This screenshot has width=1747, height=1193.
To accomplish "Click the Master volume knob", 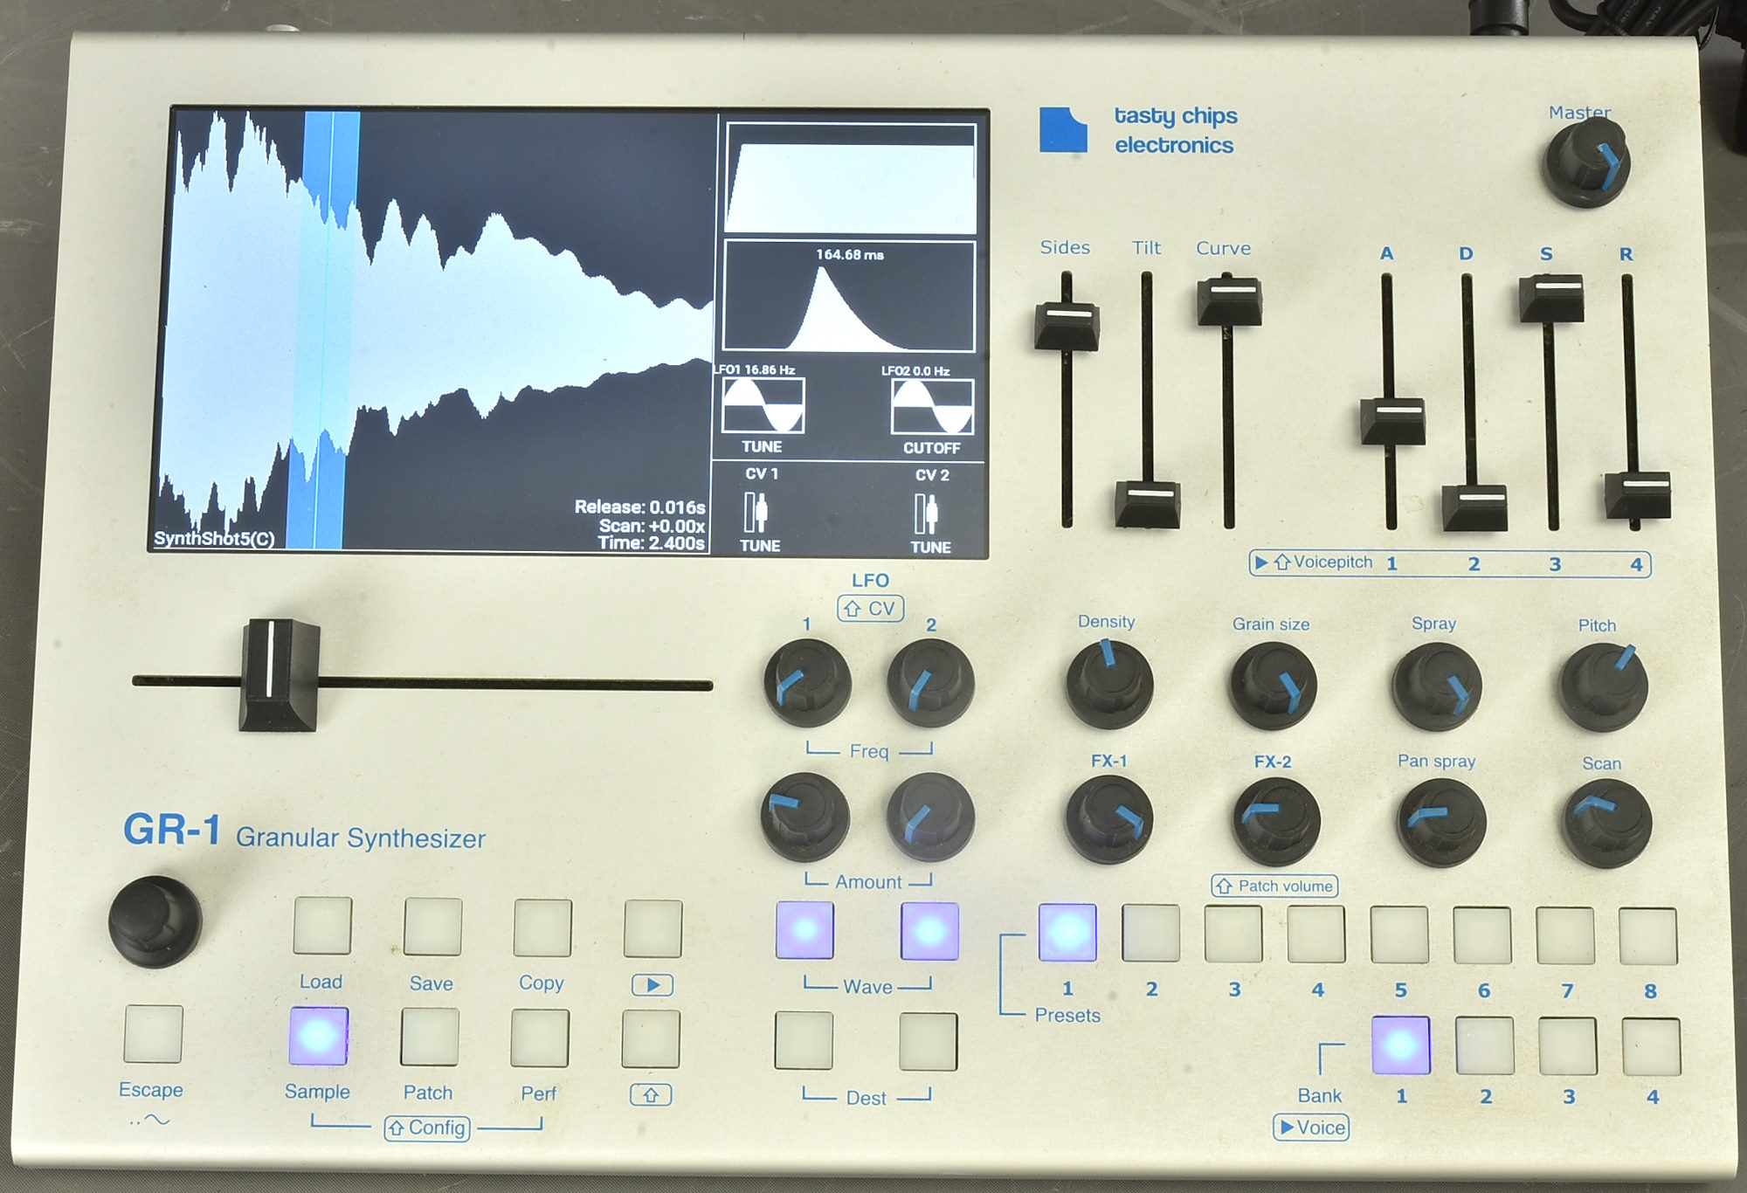I will [1585, 163].
